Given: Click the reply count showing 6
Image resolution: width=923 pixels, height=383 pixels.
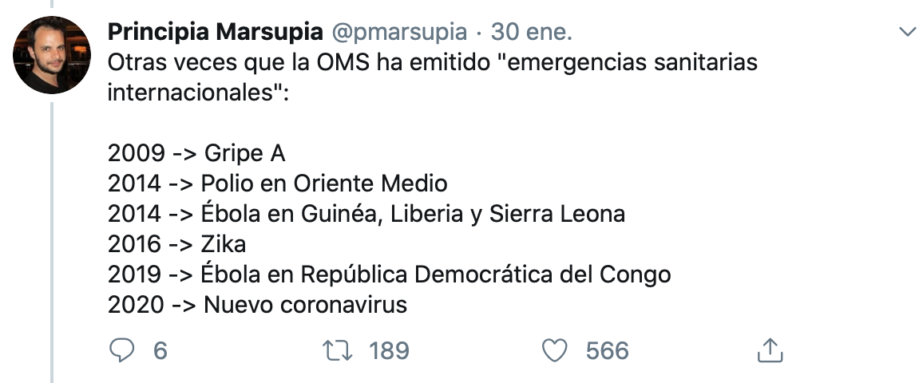Looking at the screenshot, I should click(160, 350).
